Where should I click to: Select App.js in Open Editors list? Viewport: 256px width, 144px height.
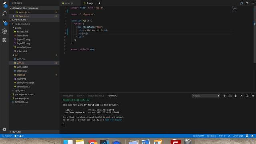click(34, 16)
